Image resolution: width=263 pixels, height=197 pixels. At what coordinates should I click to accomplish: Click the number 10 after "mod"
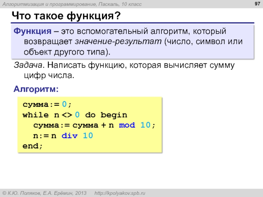pyautogui.click(x=146, y=125)
